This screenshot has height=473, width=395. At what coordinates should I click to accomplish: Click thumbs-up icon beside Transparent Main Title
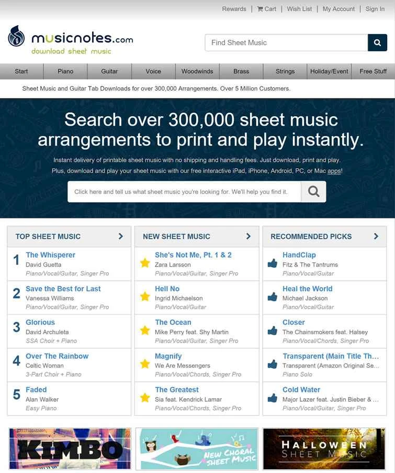click(273, 364)
